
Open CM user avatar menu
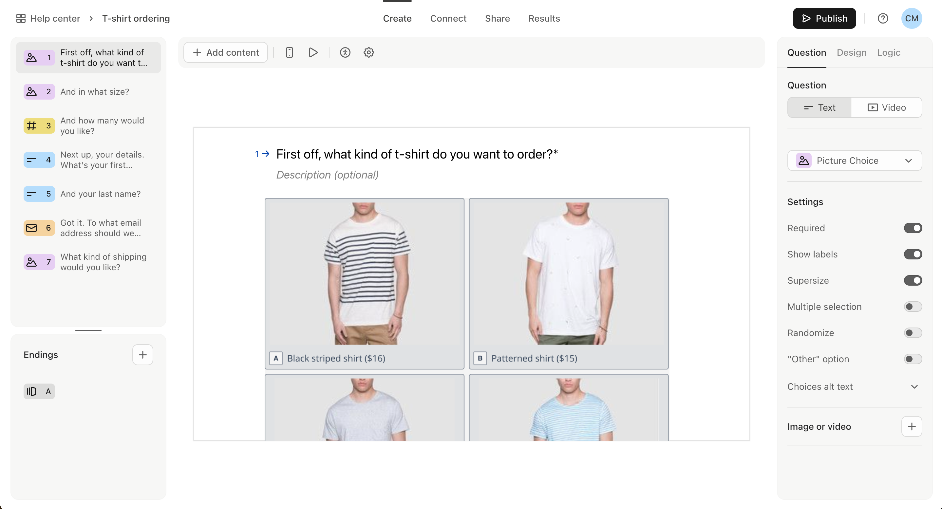(x=912, y=18)
